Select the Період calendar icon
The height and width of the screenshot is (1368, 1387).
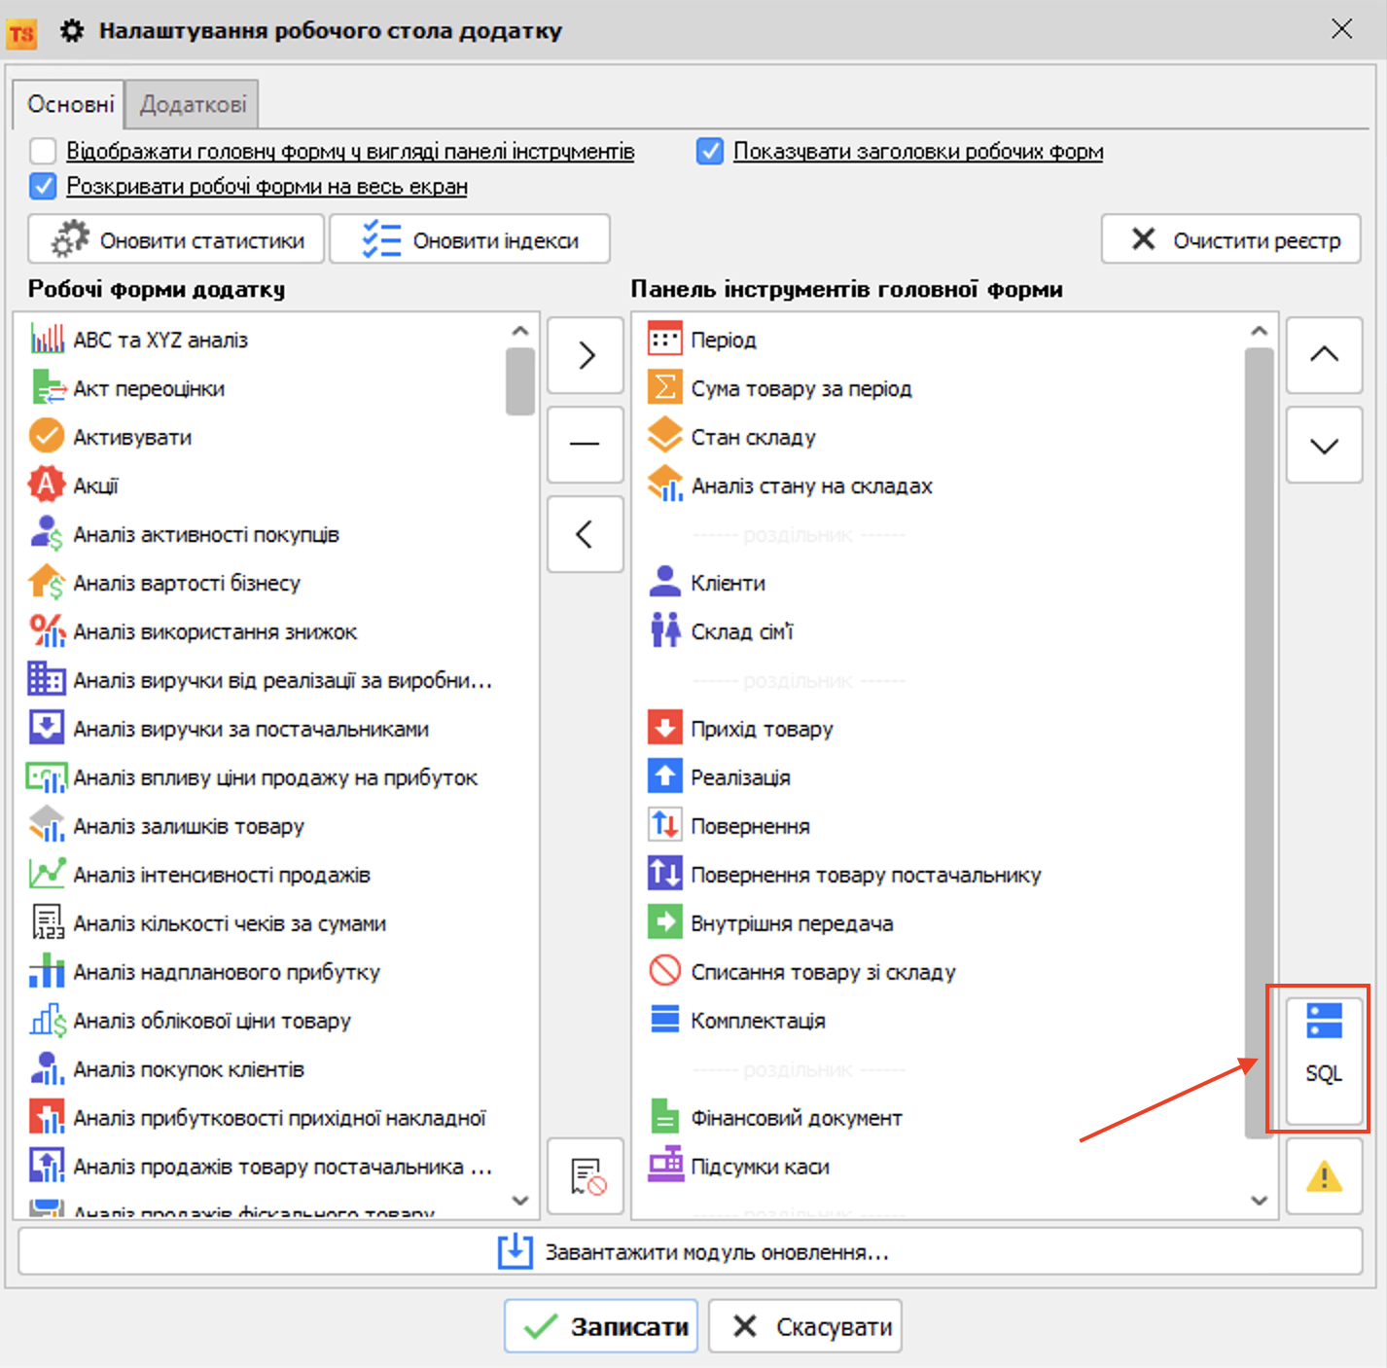[x=664, y=340]
